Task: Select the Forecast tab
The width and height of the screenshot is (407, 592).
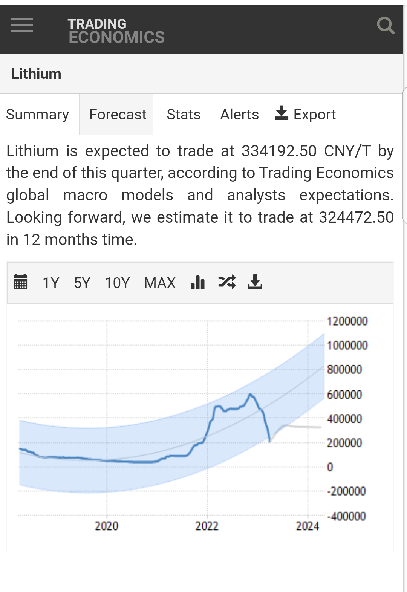Action: pyautogui.click(x=118, y=115)
